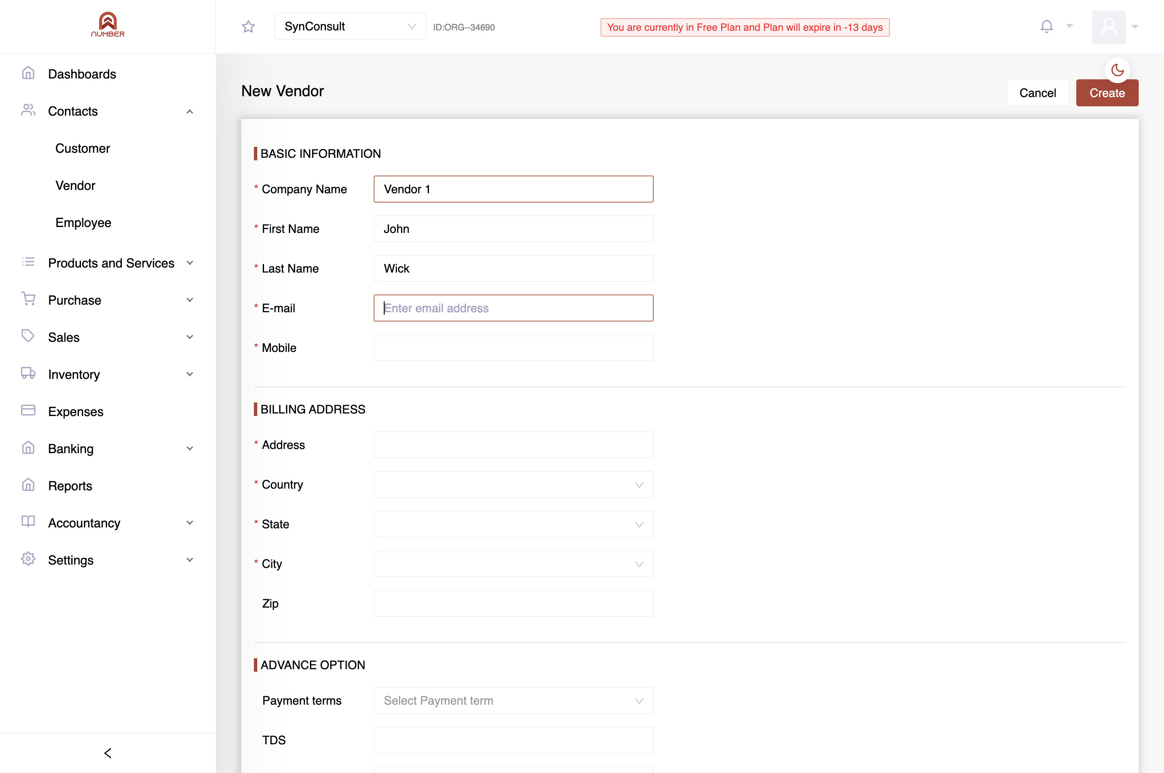The height and width of the screenshot is (773, 1164).
Task: Click the Number logo icon
Action: 108,24
